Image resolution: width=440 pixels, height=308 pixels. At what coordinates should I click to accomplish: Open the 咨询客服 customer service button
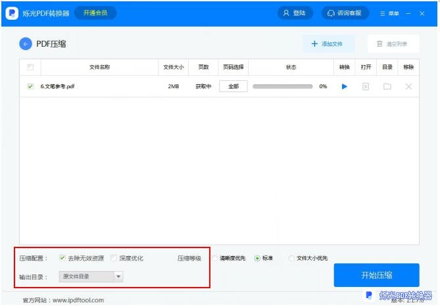point(345,13)
